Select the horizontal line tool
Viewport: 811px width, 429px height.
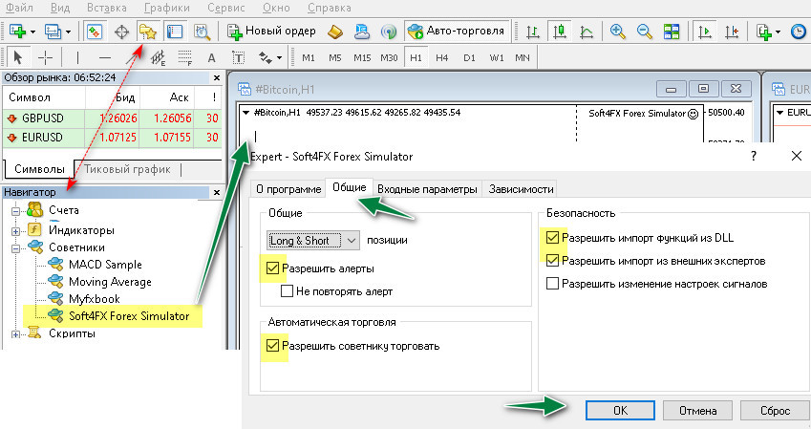[105, 57]
